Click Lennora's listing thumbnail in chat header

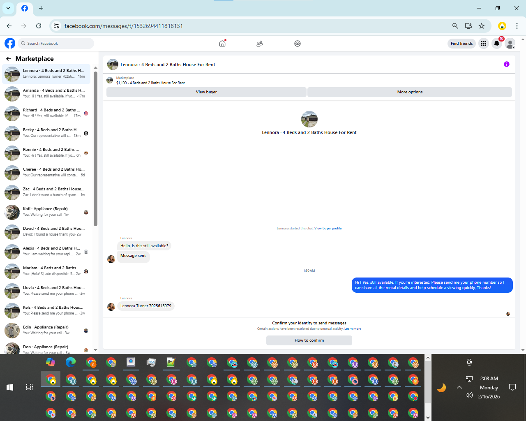coord(113,65)
